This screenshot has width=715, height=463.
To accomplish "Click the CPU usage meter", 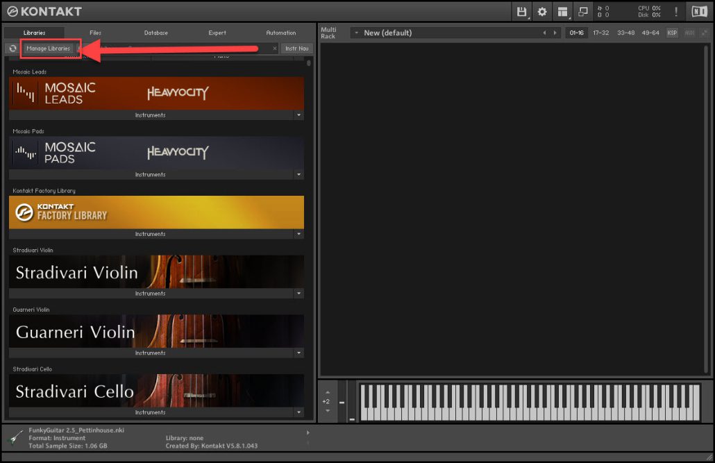I will pos(649,8).
